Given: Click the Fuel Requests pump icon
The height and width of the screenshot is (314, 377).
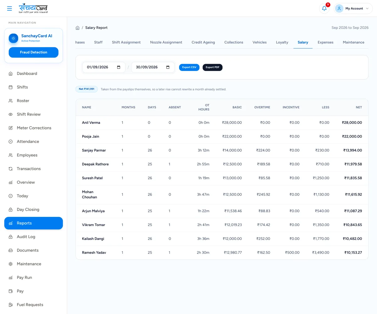Looking at the screenshot, I should (x=10, y=305).
